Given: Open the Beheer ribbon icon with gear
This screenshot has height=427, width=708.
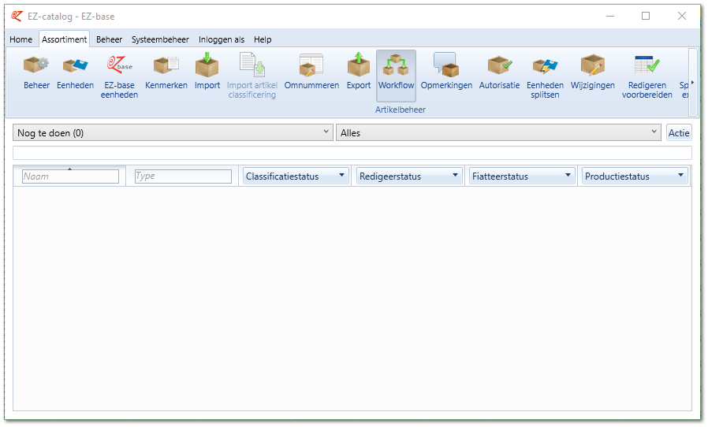Looking at the screenshot, I should point(36,72).
